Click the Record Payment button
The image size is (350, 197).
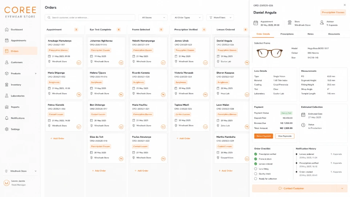(263, 136)
